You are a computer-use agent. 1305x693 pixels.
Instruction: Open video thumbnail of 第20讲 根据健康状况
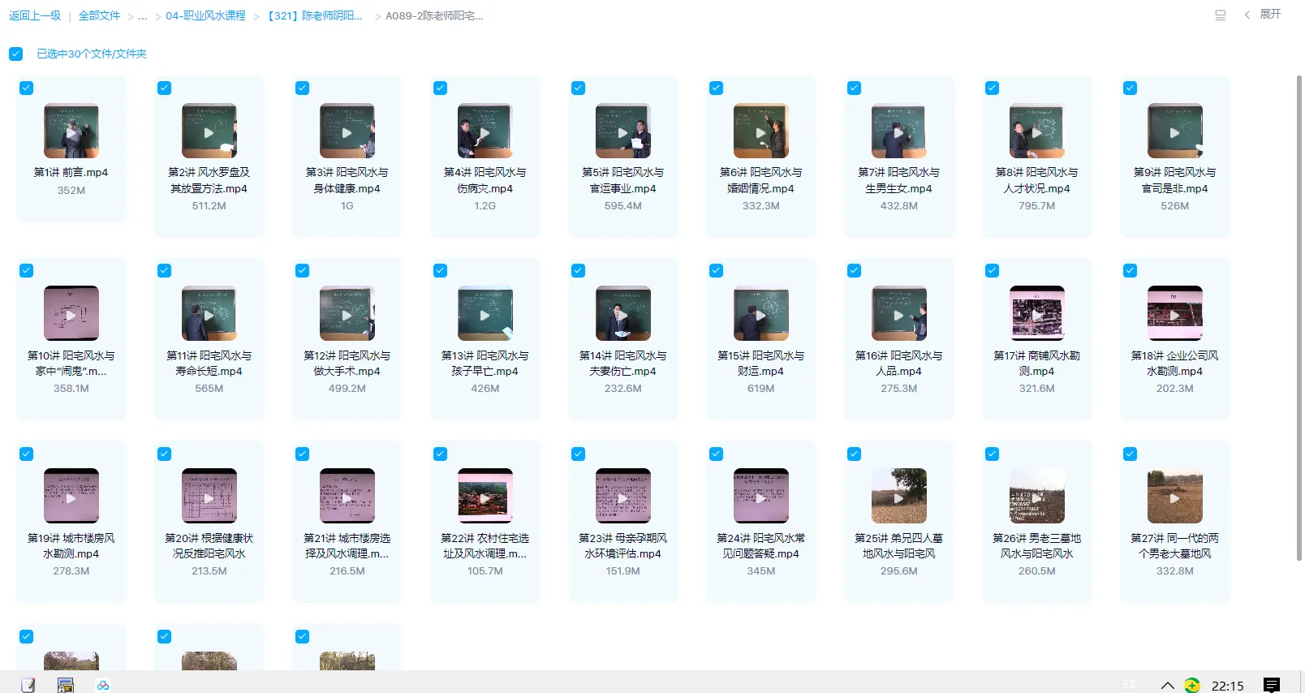[x=209, y=496]
